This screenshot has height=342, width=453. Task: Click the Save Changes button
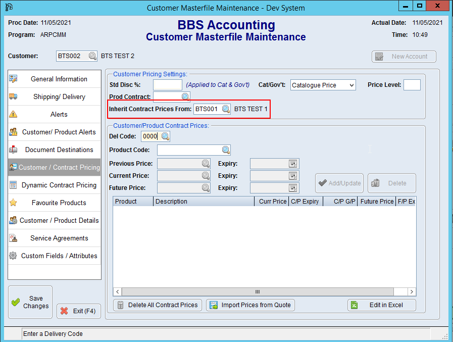pyautogui.click(x=30, y=302)
